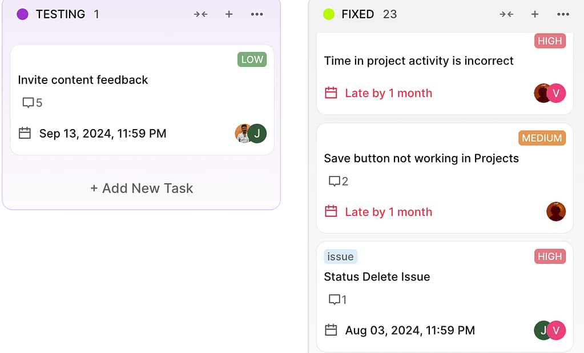This screenshot has width=584, height=353.
Task: Click the J avatar on Invite content feedback card
Action: (256, 133)
